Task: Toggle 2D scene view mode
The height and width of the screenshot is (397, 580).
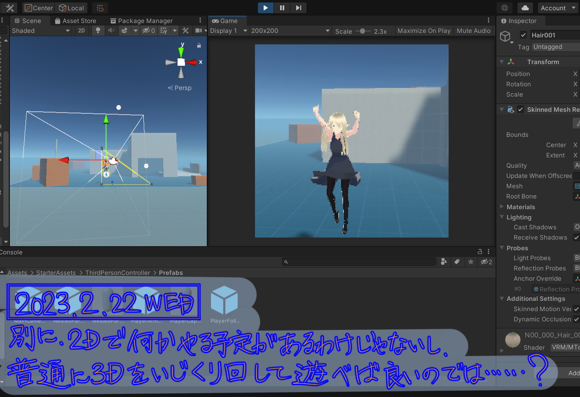Action: tap(82, 30)
